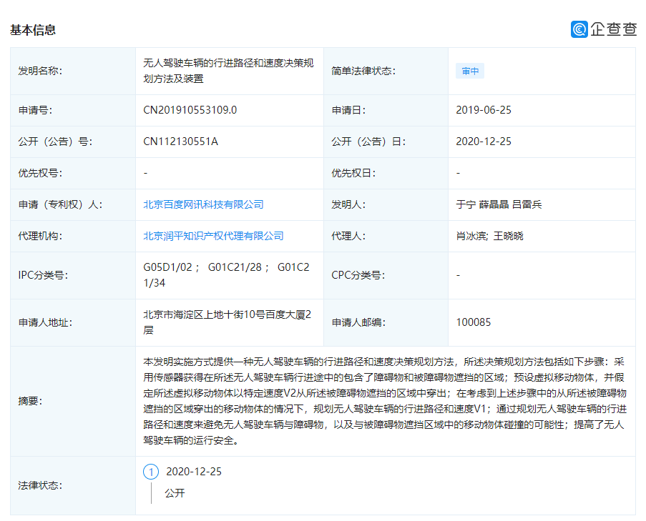Image resolution: width=646 pixels, height=521 pixels.
Task: Click the 申请人邮编 label cell
Action: [x=386, y=322]
